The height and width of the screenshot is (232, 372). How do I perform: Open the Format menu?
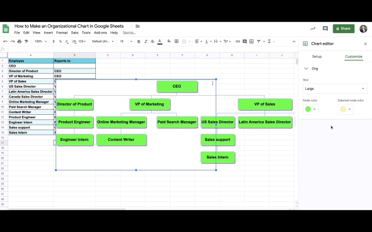pyautogui.click(x=62, y=32)
